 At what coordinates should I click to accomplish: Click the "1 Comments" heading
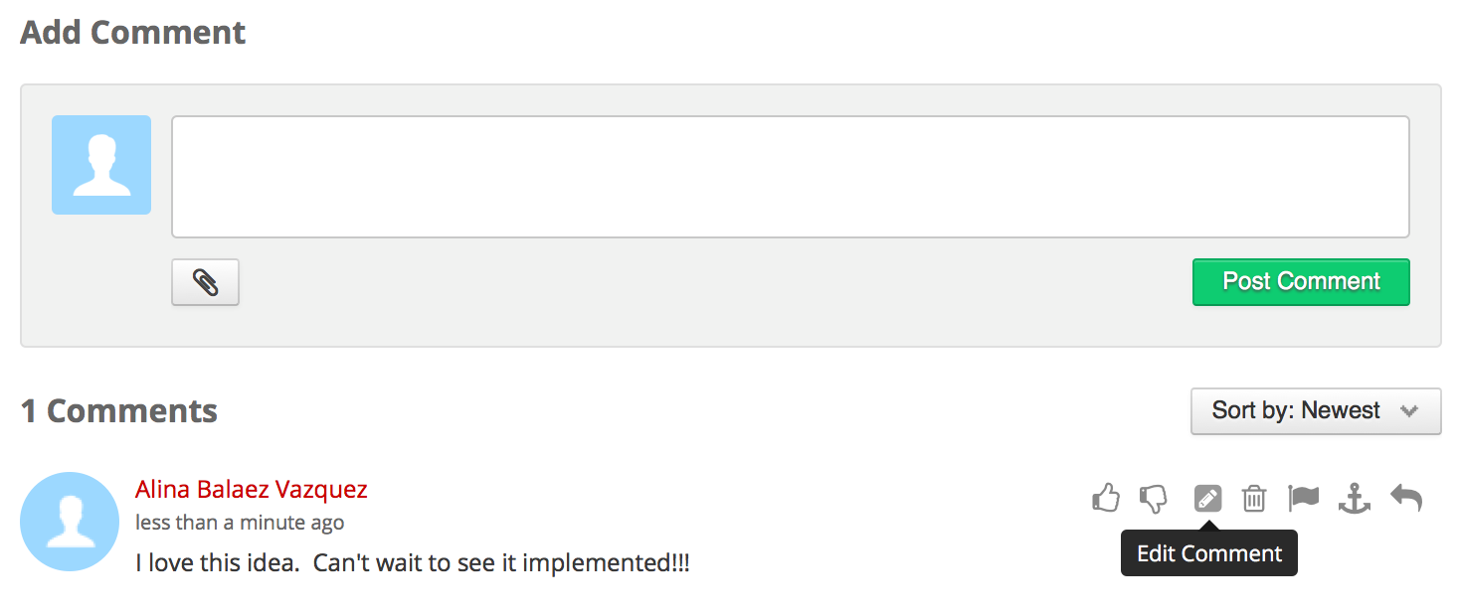119,411
